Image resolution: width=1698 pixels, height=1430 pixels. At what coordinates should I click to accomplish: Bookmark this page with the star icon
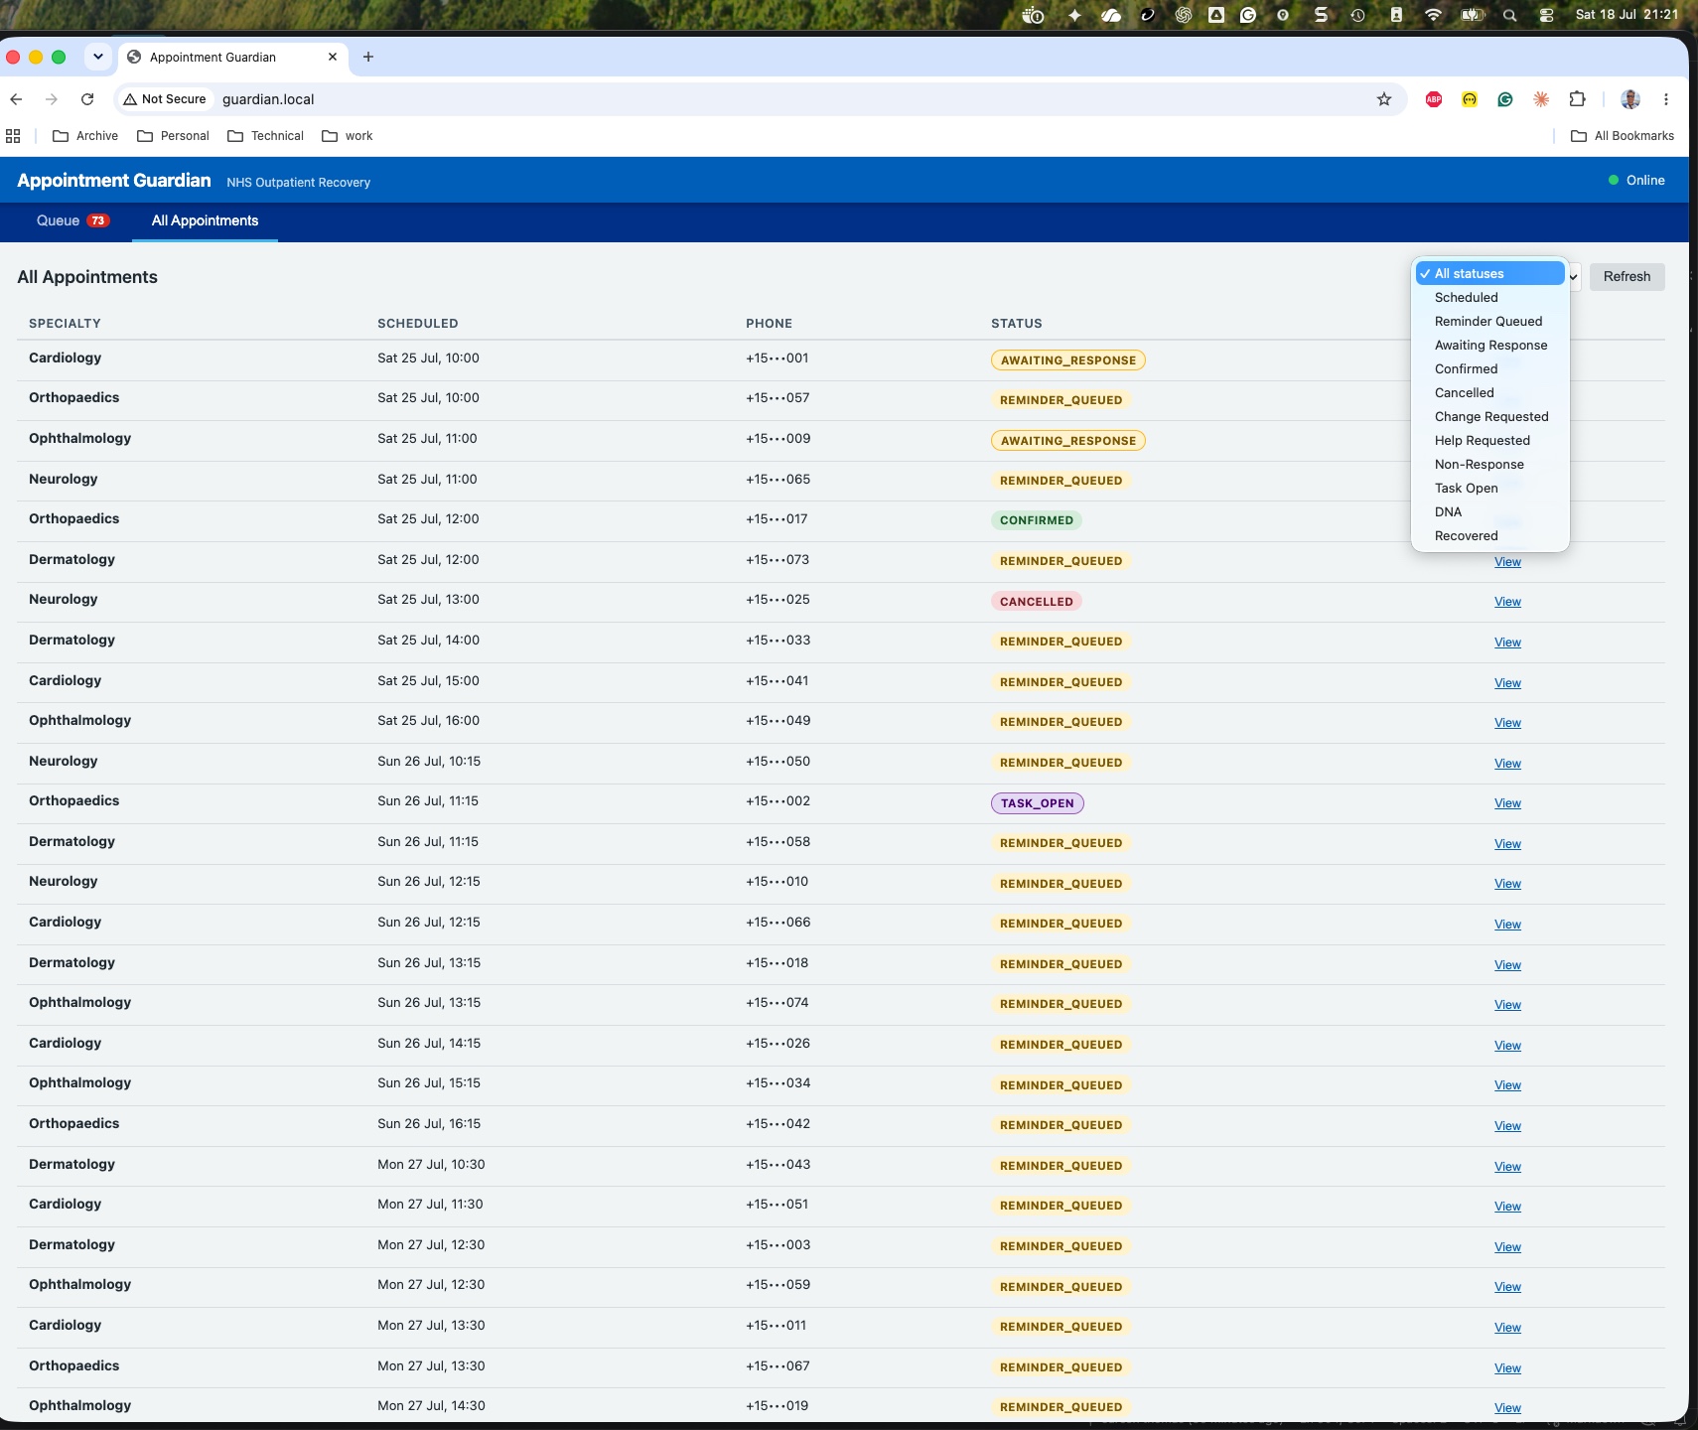click(1384, 99)
